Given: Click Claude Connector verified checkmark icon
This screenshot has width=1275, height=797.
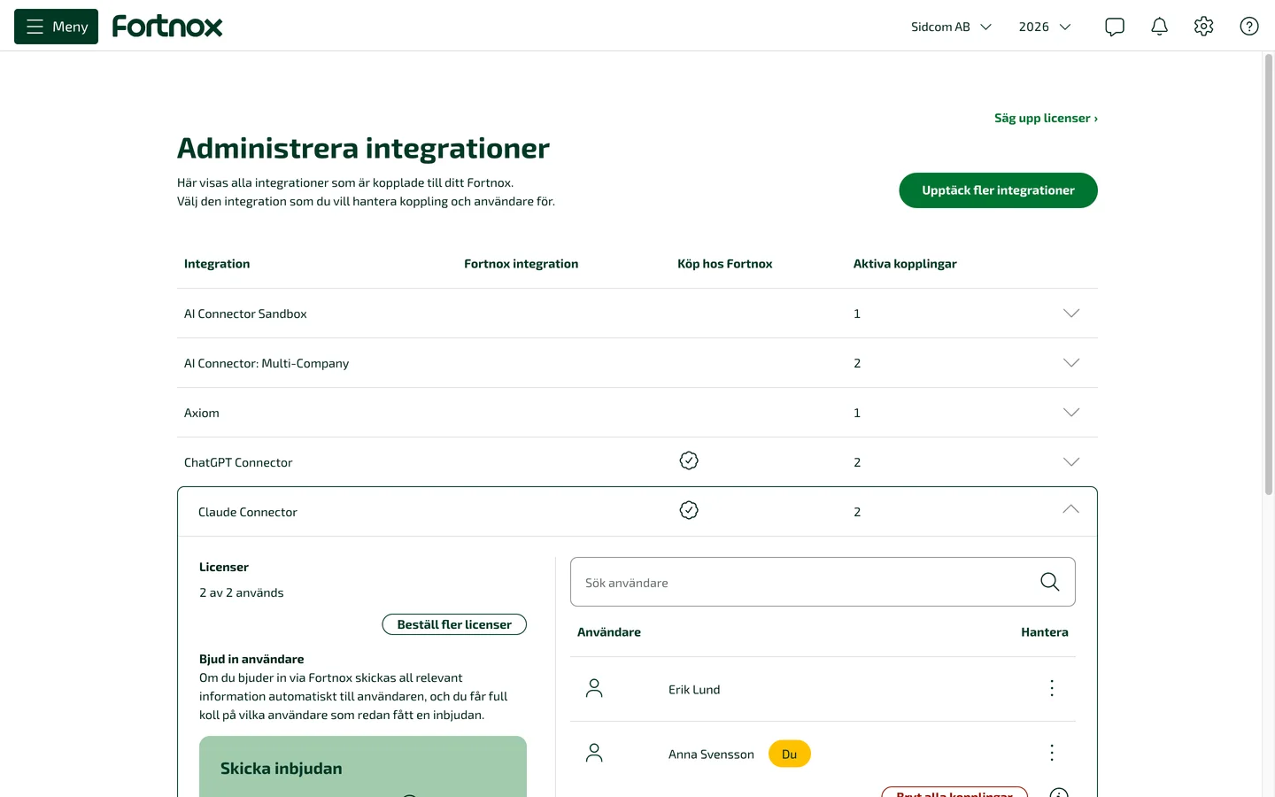Looking at the screenshot, I should [x=689, y=510].
